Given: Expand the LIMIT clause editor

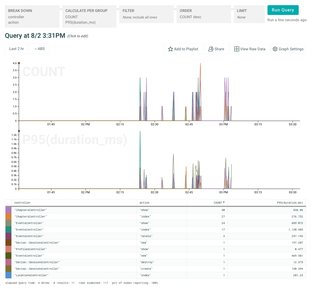Looking at the screenshot, I should (248, 14).
